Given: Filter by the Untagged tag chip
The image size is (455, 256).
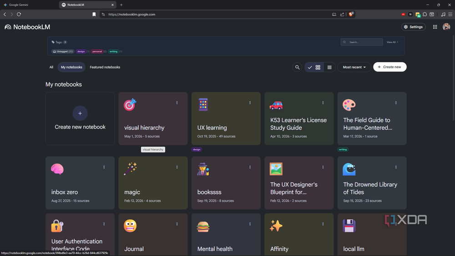Looking at the screenshot, I should [63, 51].
